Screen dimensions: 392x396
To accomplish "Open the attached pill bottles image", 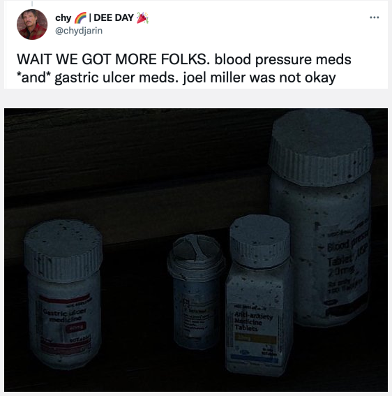I will (196, 250).
